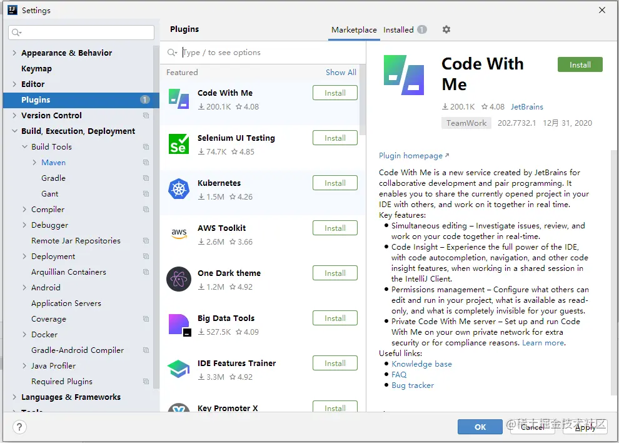Click the AWS Toolkit plugin icon
This screenshot has width=619, height=443.
(178, 233)
